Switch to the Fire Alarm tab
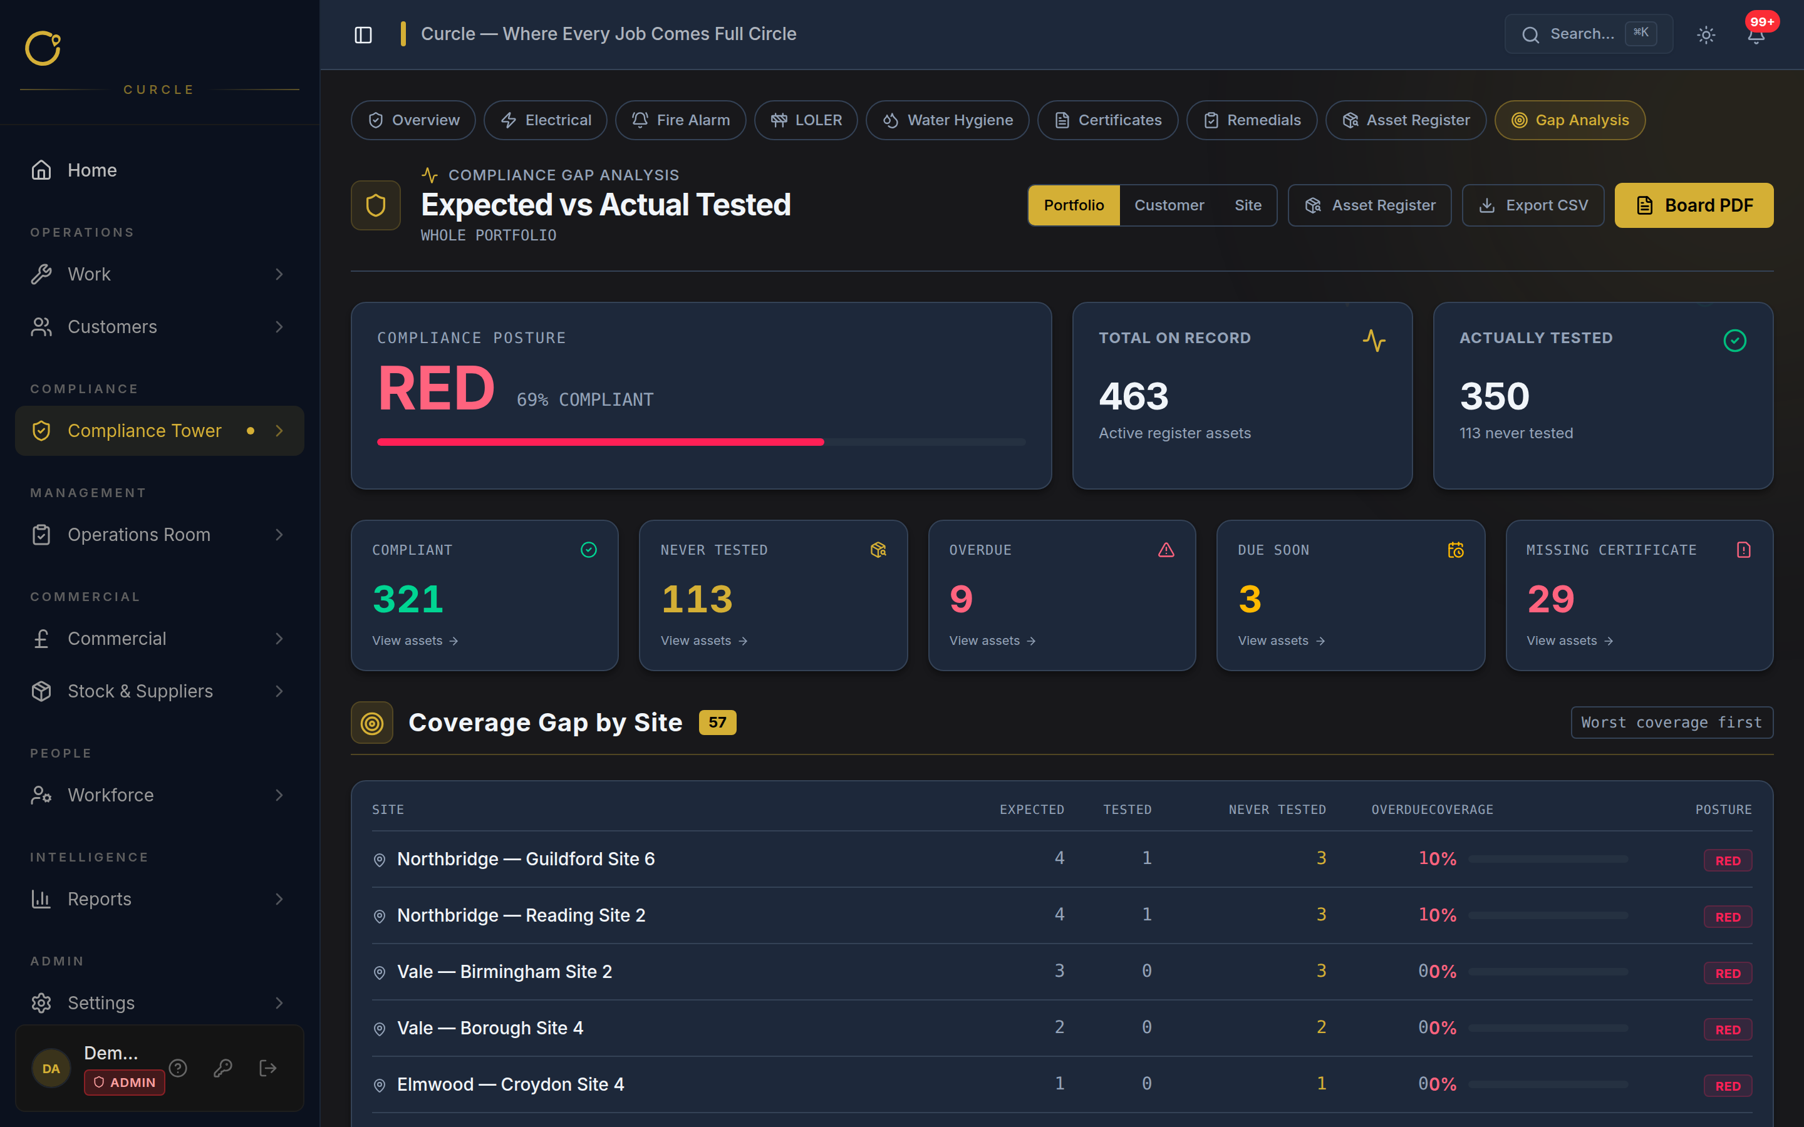Screen dimensions: 1804x1127 point(680,120)
